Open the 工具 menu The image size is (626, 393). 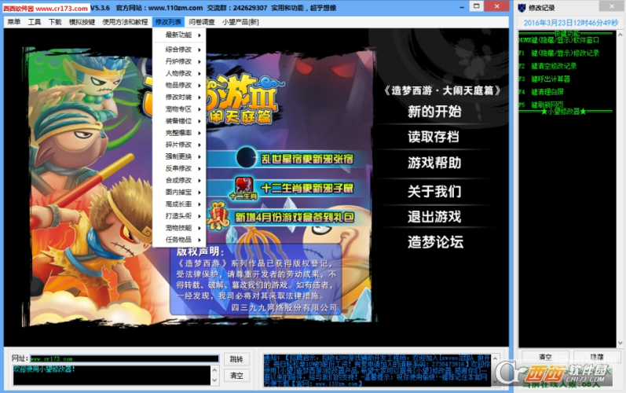(x=35, y=22)
